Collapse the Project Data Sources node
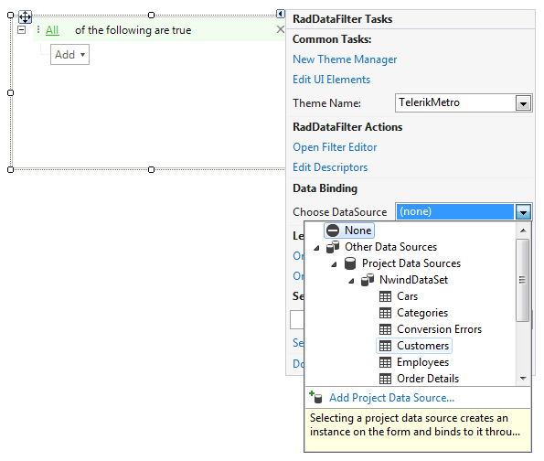The height and width of the screenshot is (461, 544). click(x=334, y=264)
